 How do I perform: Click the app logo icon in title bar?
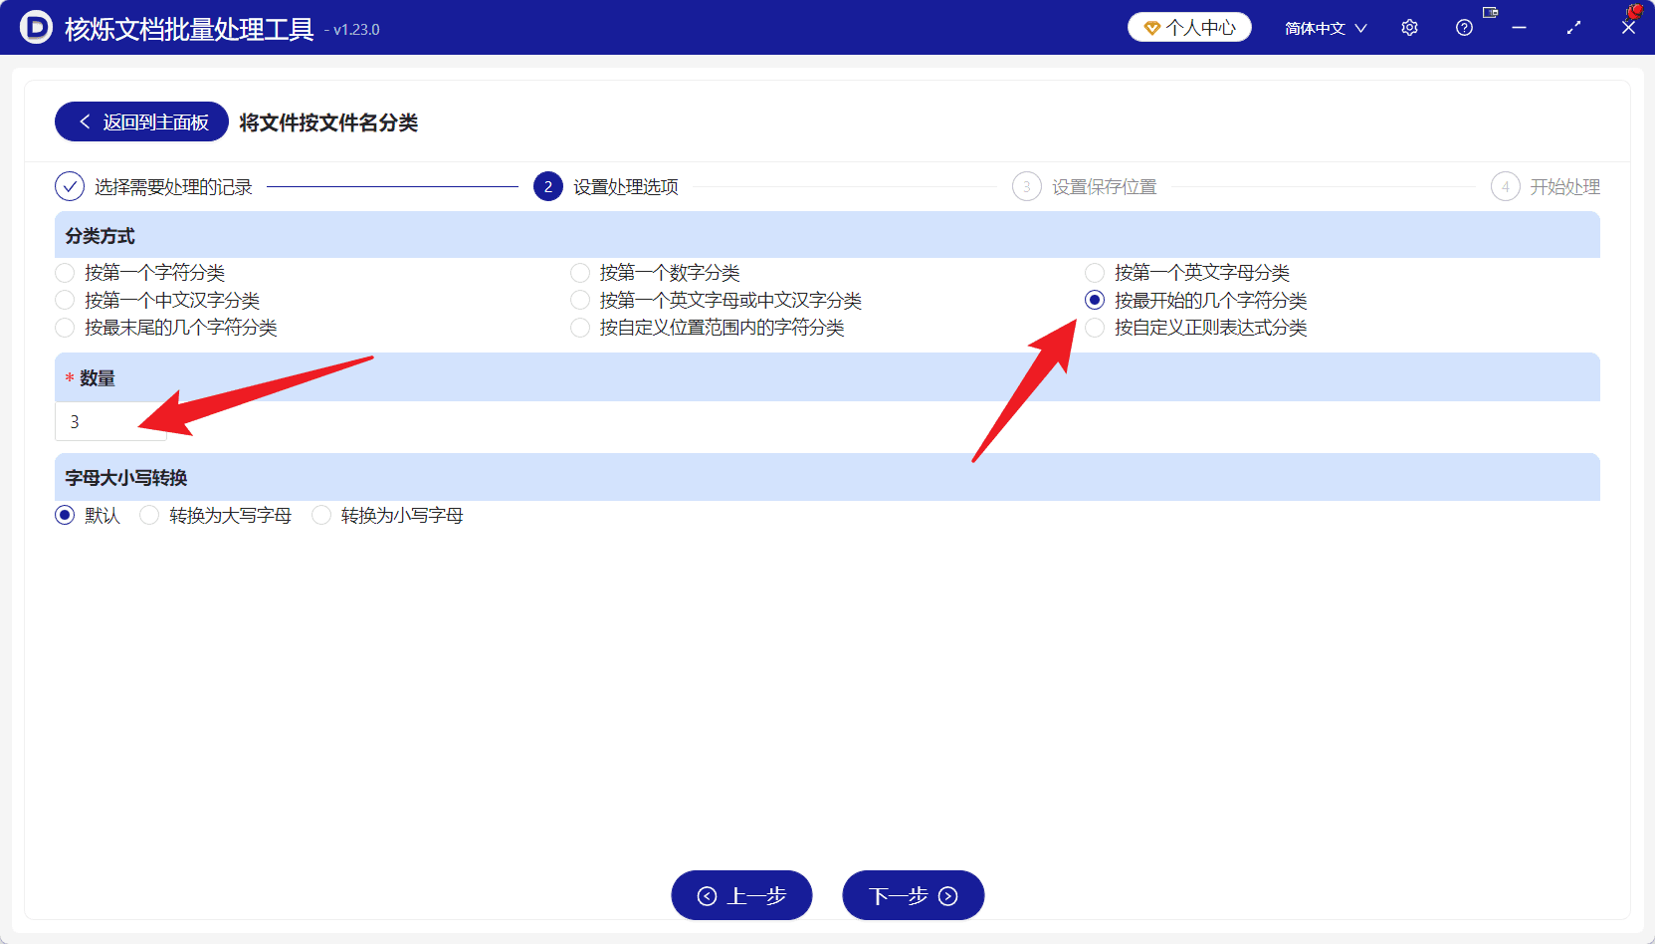point(36,27)
